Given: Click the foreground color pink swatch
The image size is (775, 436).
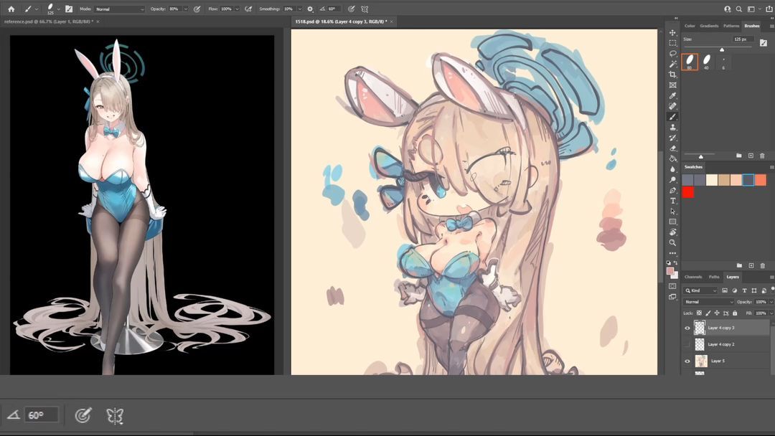Looking at the screenshot, I should click(x=670, y=270).
